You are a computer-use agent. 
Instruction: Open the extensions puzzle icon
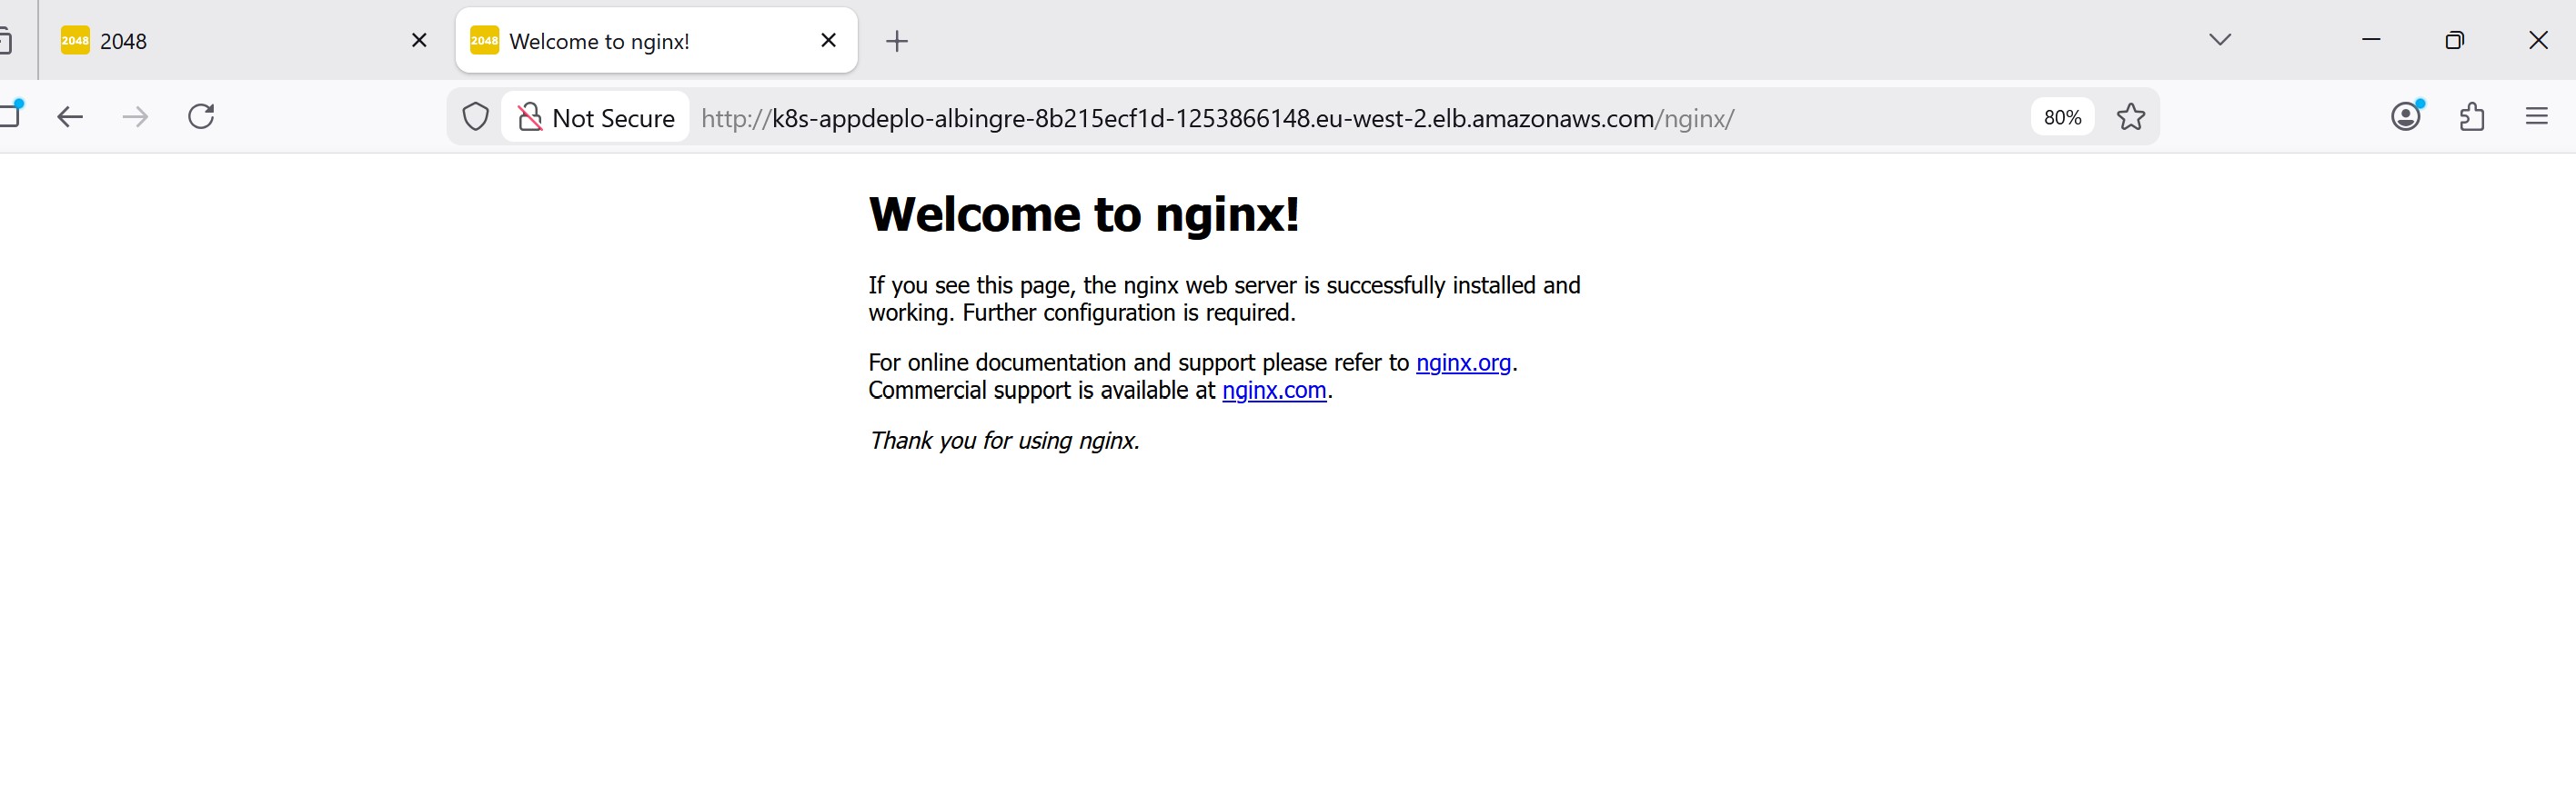tap(2472, 117)
